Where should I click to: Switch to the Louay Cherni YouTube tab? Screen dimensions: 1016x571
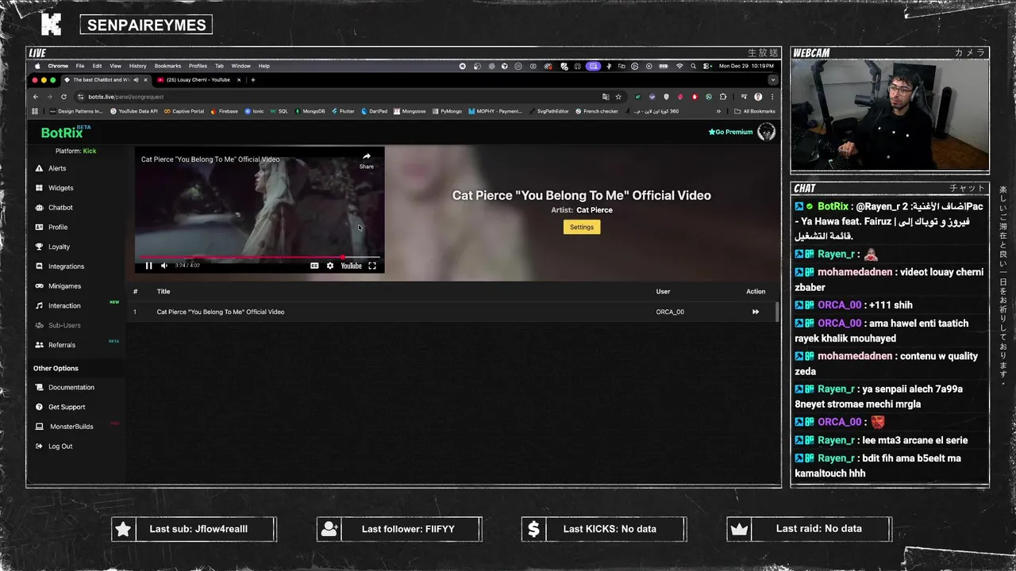198,79
